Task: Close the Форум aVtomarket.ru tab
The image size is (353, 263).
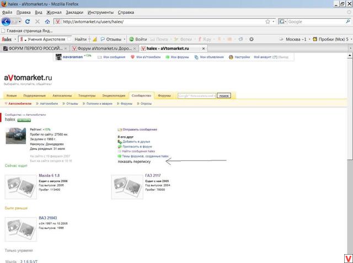Action: [135, 49]
